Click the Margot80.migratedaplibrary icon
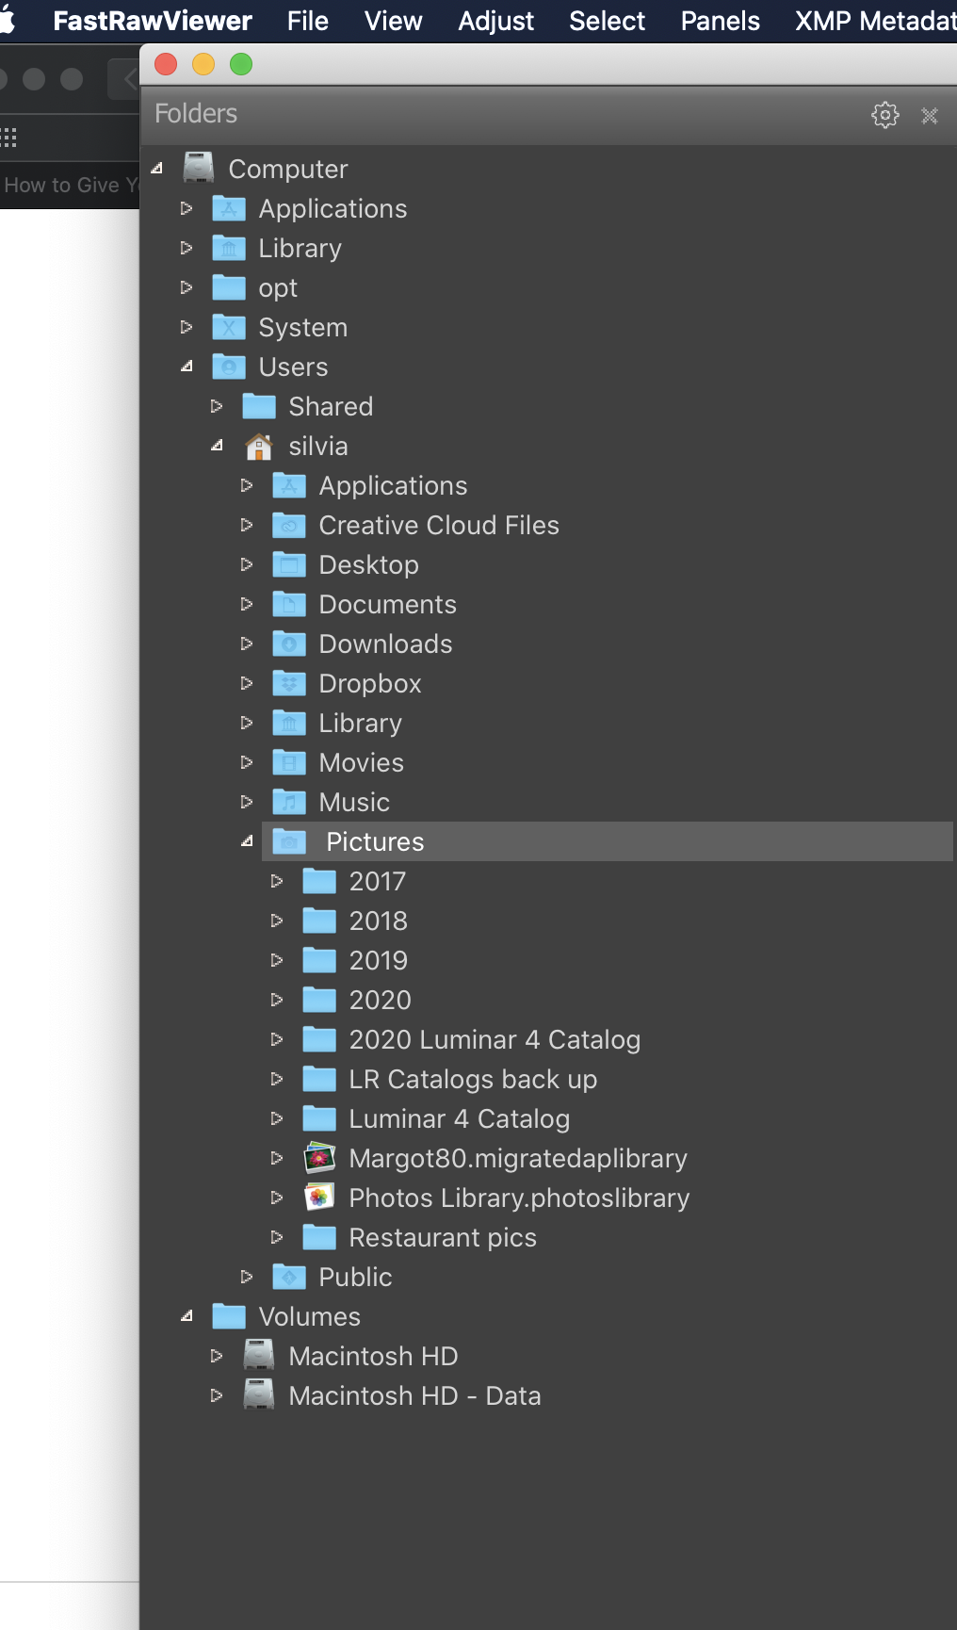957x1630 pixels. (x=319, y=1158)
